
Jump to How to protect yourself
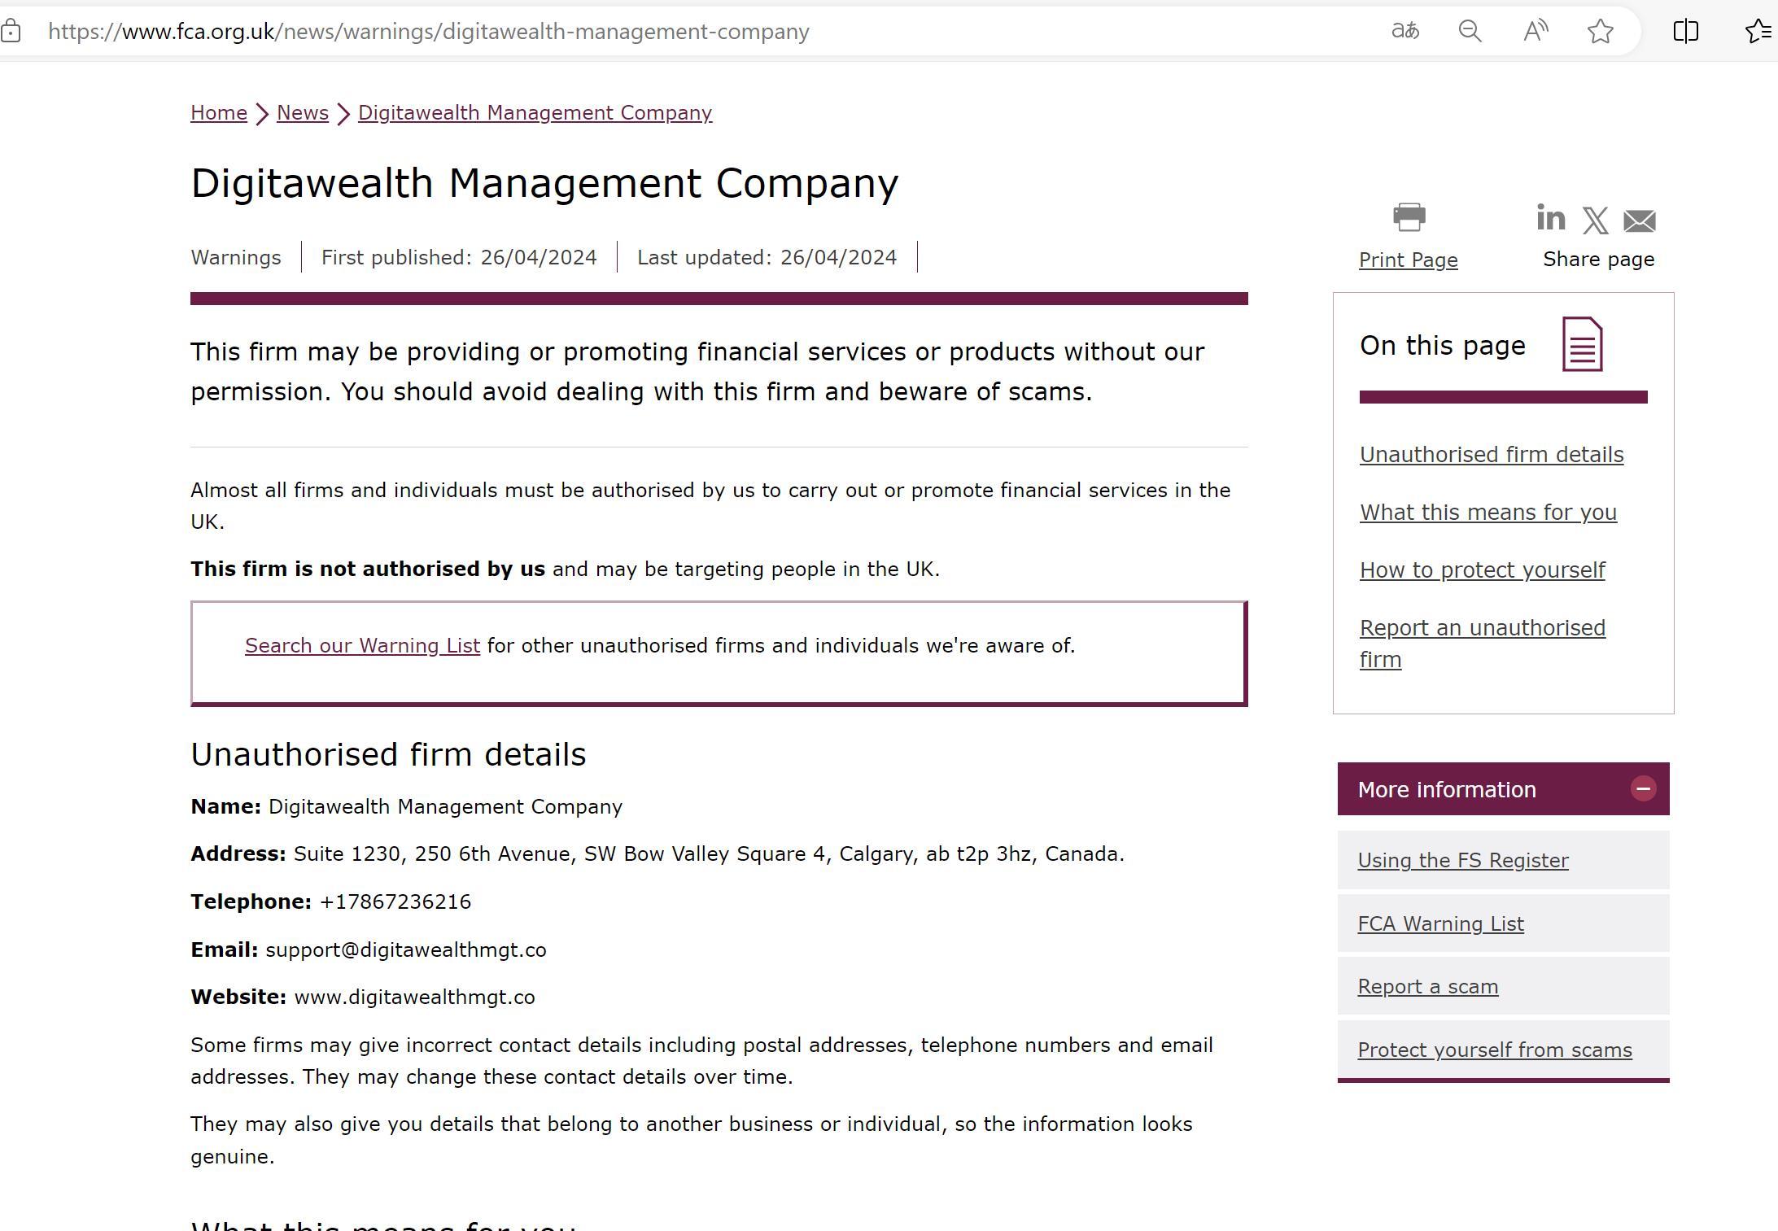coord(1482,570)
